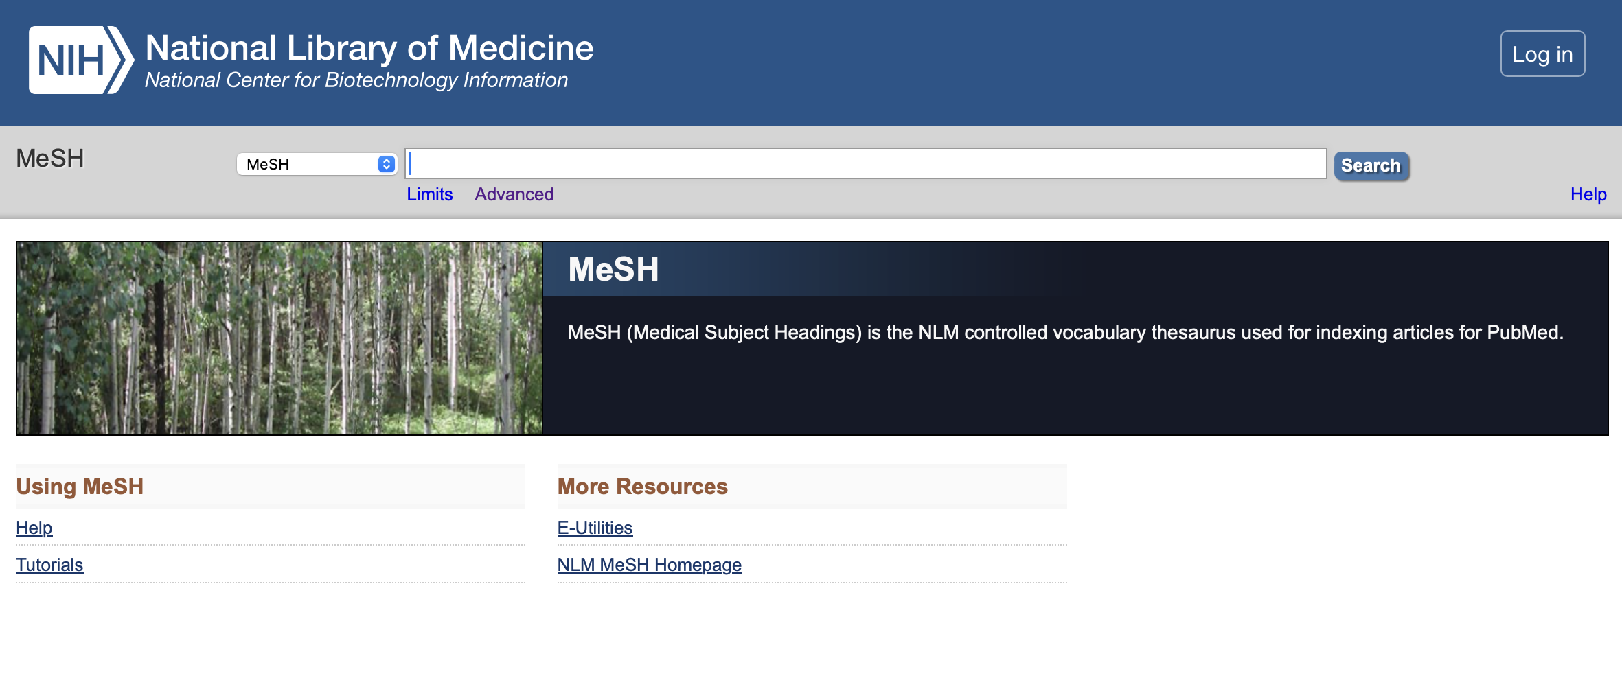Click the Medical Subject Headings description text
The height and width of the screenshot is (700, 1622).
(x=1064, y=333)
